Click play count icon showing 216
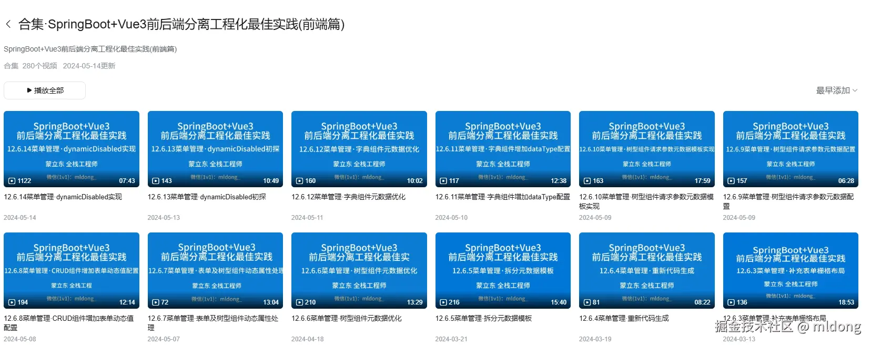 click(x=443, y=302)
